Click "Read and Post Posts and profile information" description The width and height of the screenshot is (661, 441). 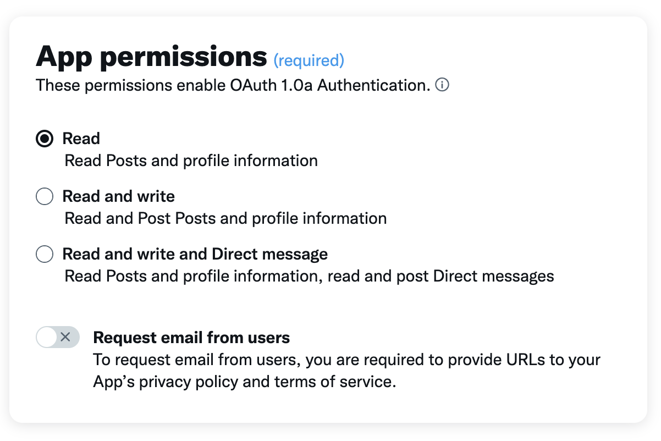pos(225,218)
